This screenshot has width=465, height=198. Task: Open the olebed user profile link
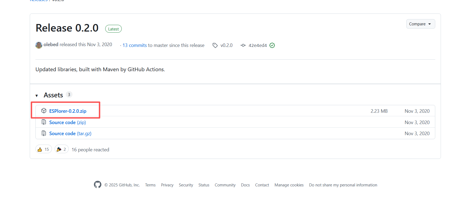point(51,45)
